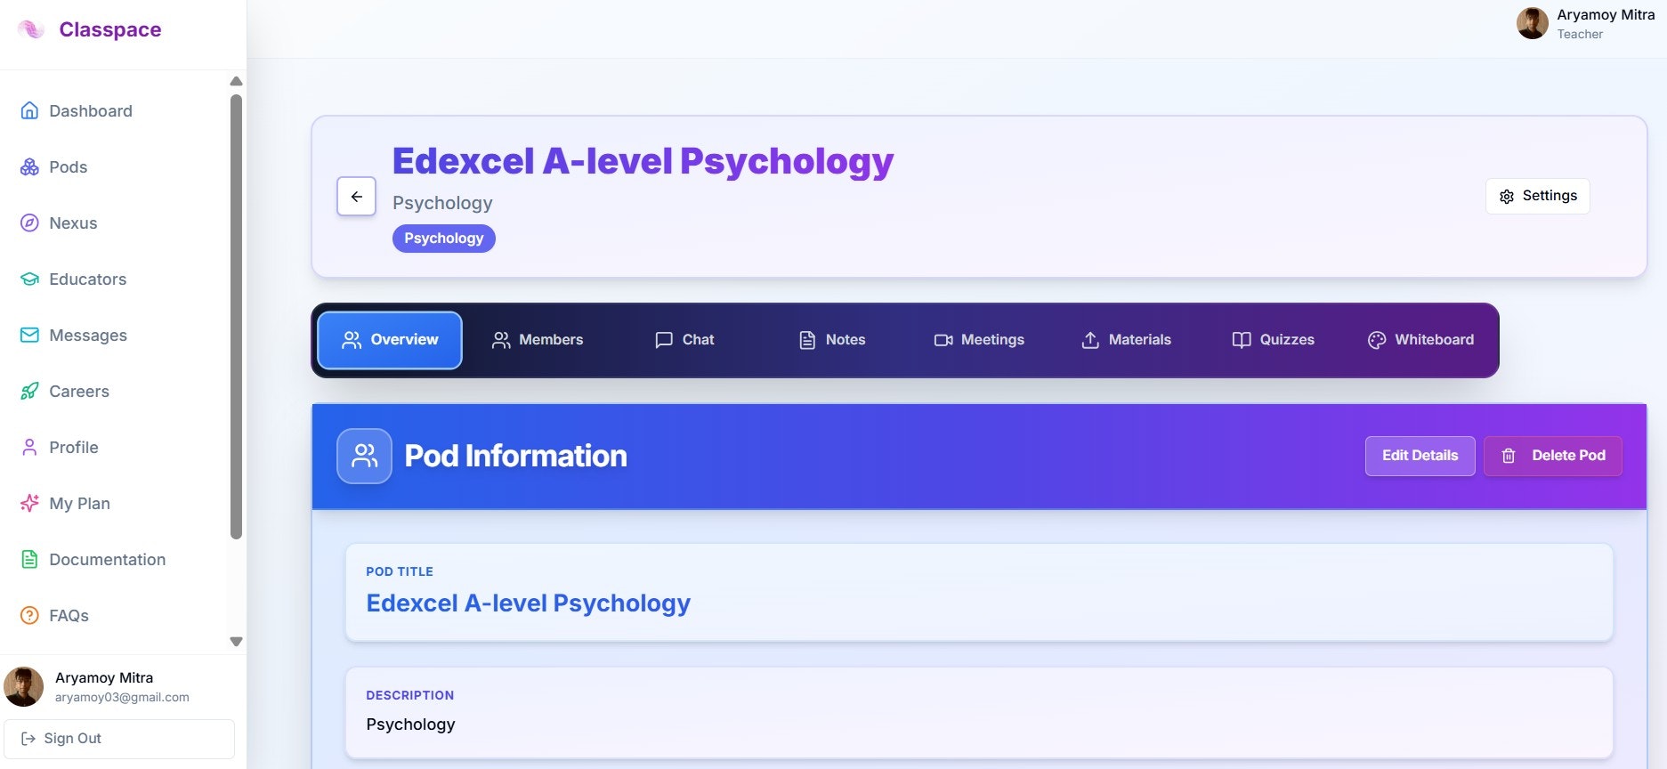1667x769 pixels.
Task: Click the Settings gear icon
Action: (x=1507, y=197)
